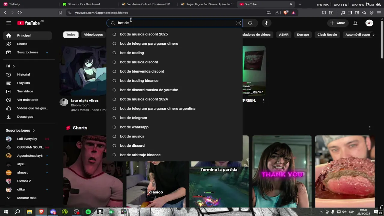This screenshot has height=216, width=384.
Task: Select the Derrape filter chip
Action: click(303, 34)
